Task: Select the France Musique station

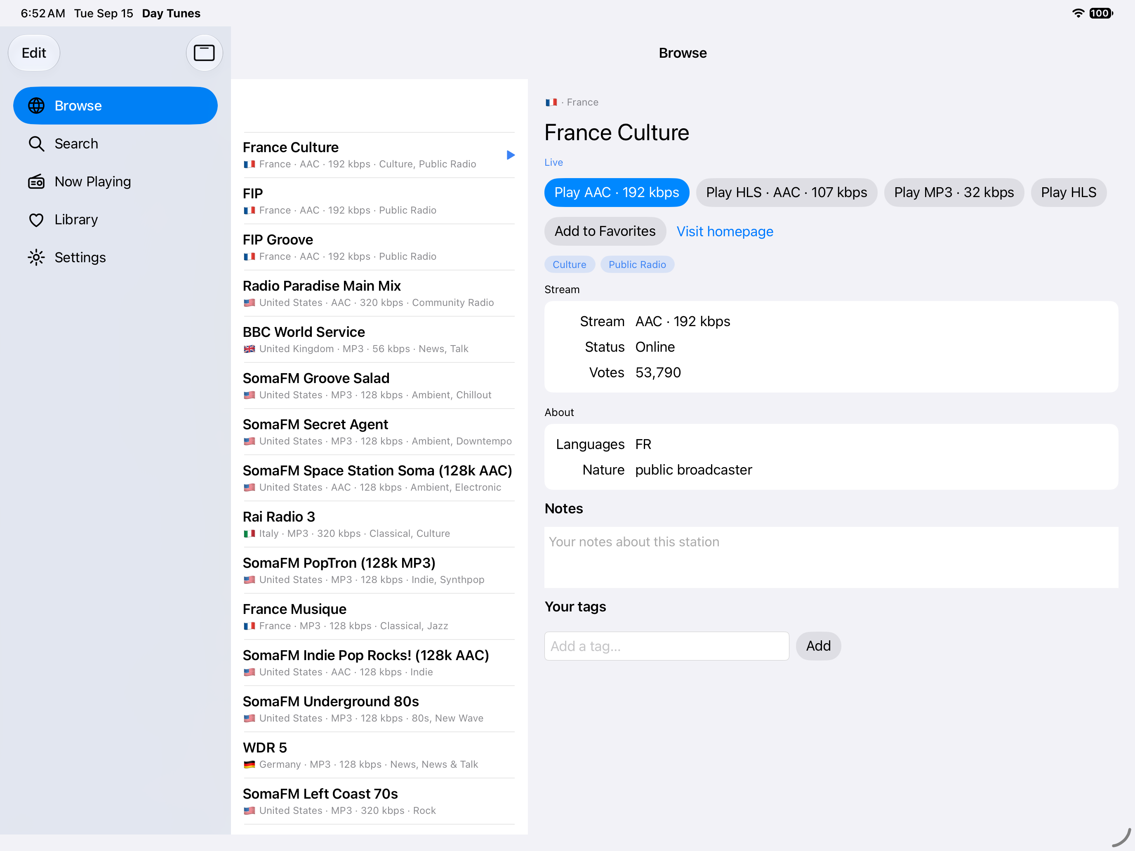Action: [379, 616]
